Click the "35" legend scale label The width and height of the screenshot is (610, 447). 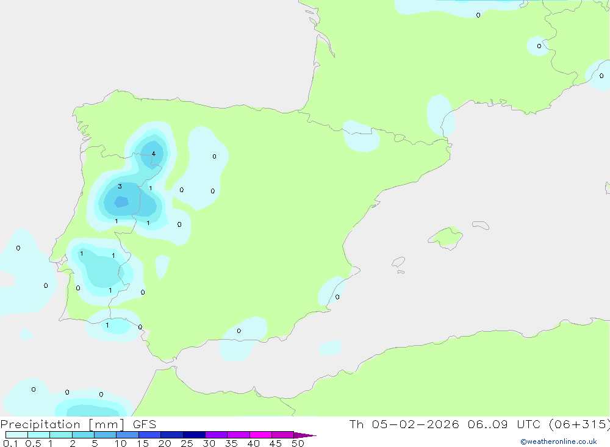231,443
